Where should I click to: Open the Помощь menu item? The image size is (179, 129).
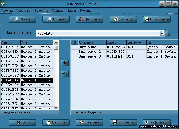pos(86,11)
